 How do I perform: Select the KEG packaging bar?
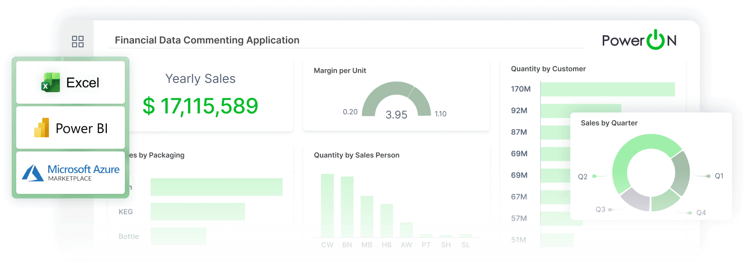(198, 211)
